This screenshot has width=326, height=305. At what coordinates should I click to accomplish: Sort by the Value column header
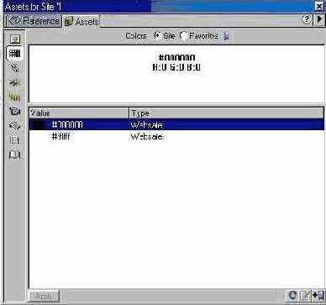coord(79,113)
